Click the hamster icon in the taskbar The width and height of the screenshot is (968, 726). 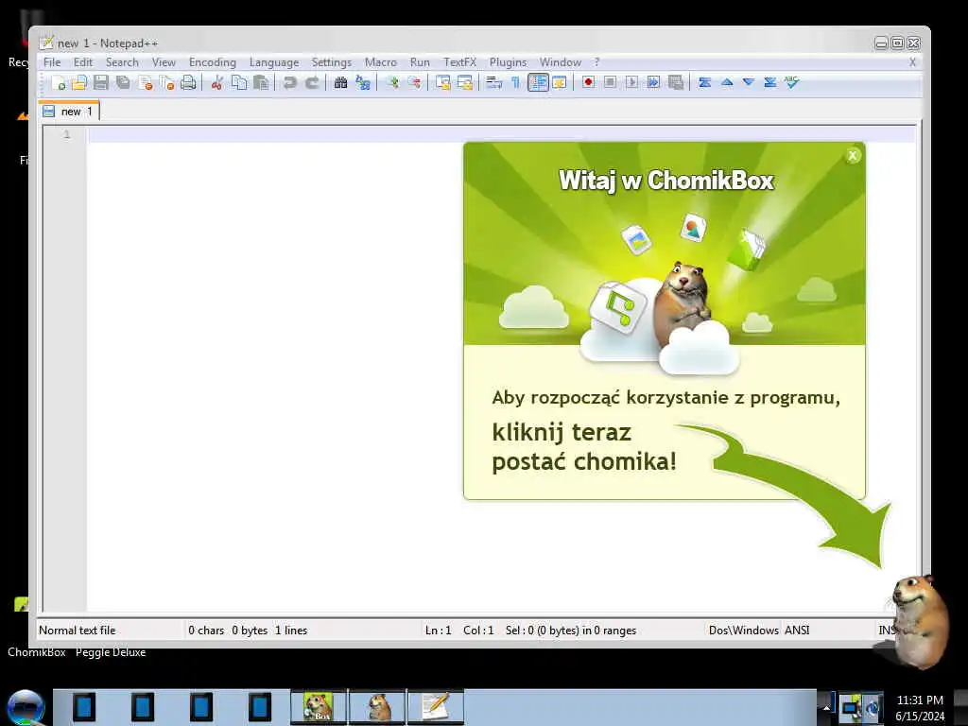[x=377, y=707]
